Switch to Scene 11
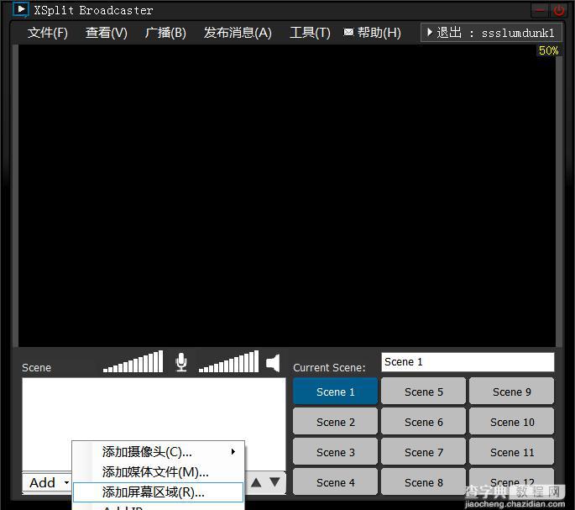The height and width of the screenshot is (510, 575). pyautogui.click(x=511, y=452)
